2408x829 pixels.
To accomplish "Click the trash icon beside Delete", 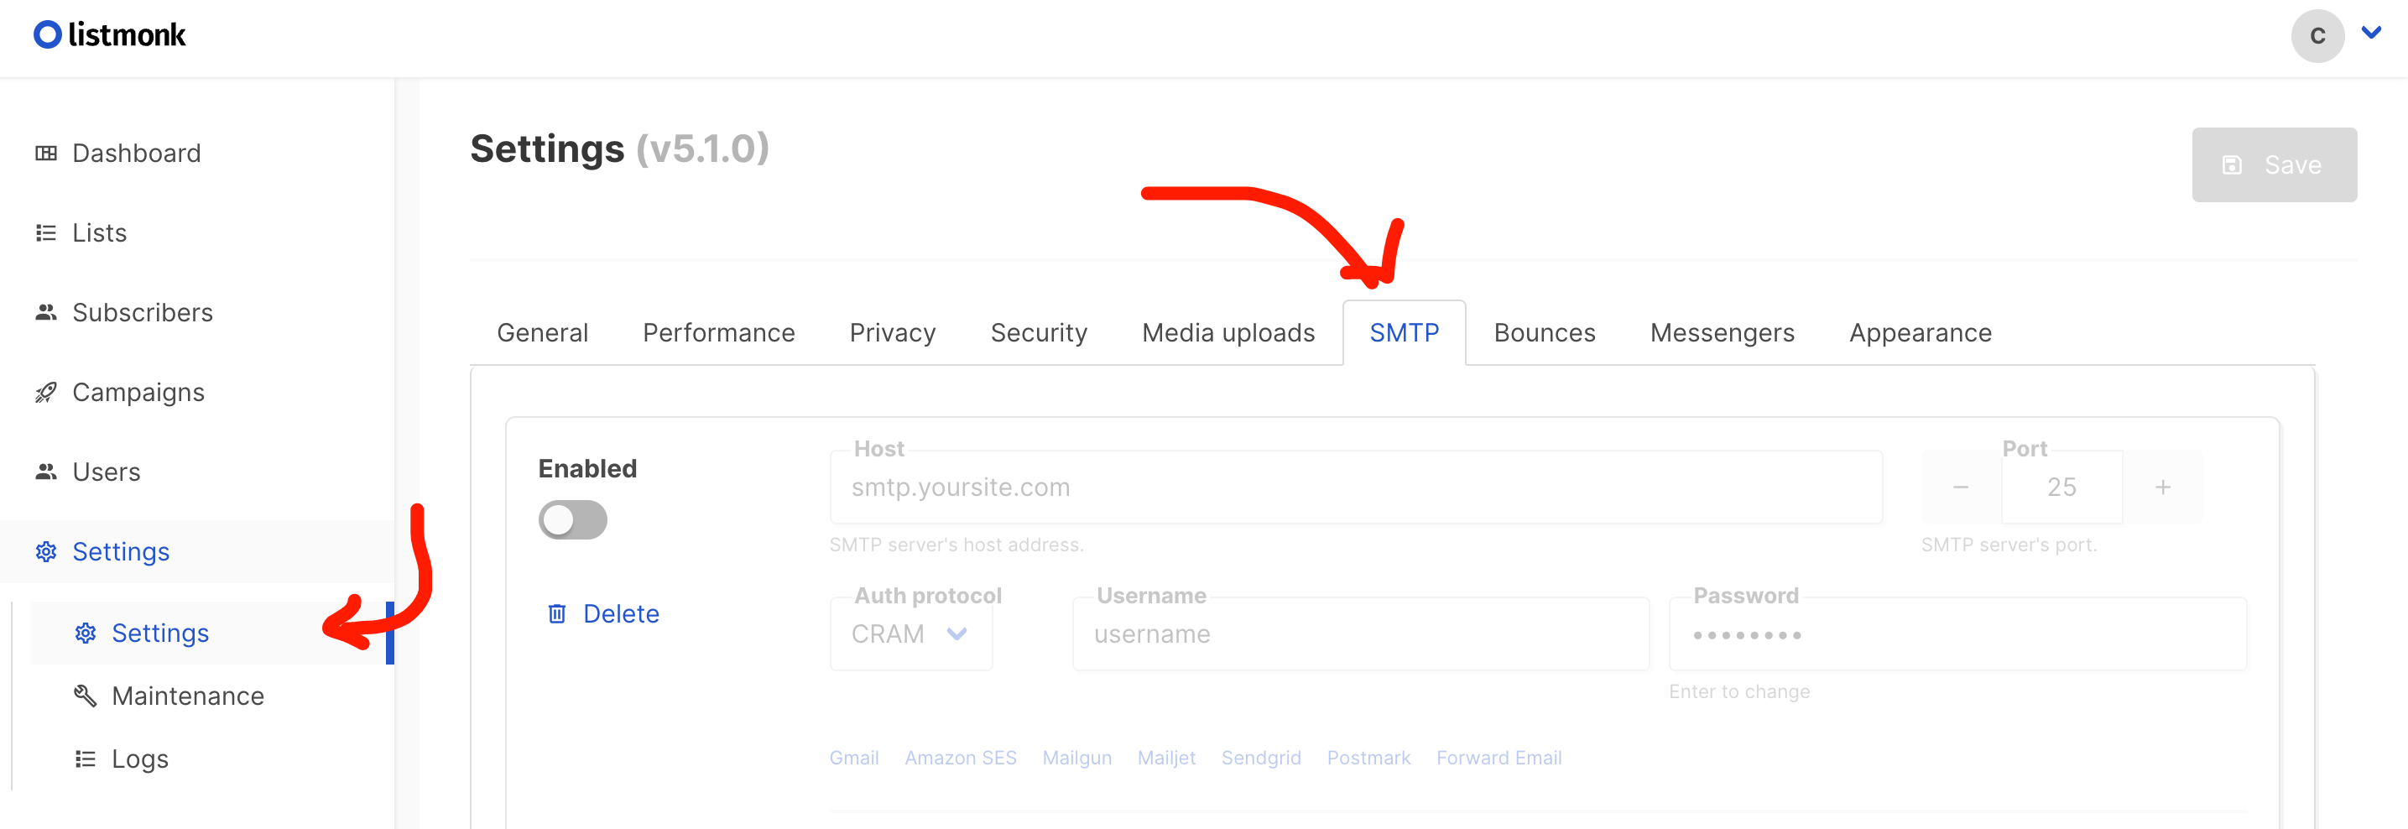I will point(557,614).
